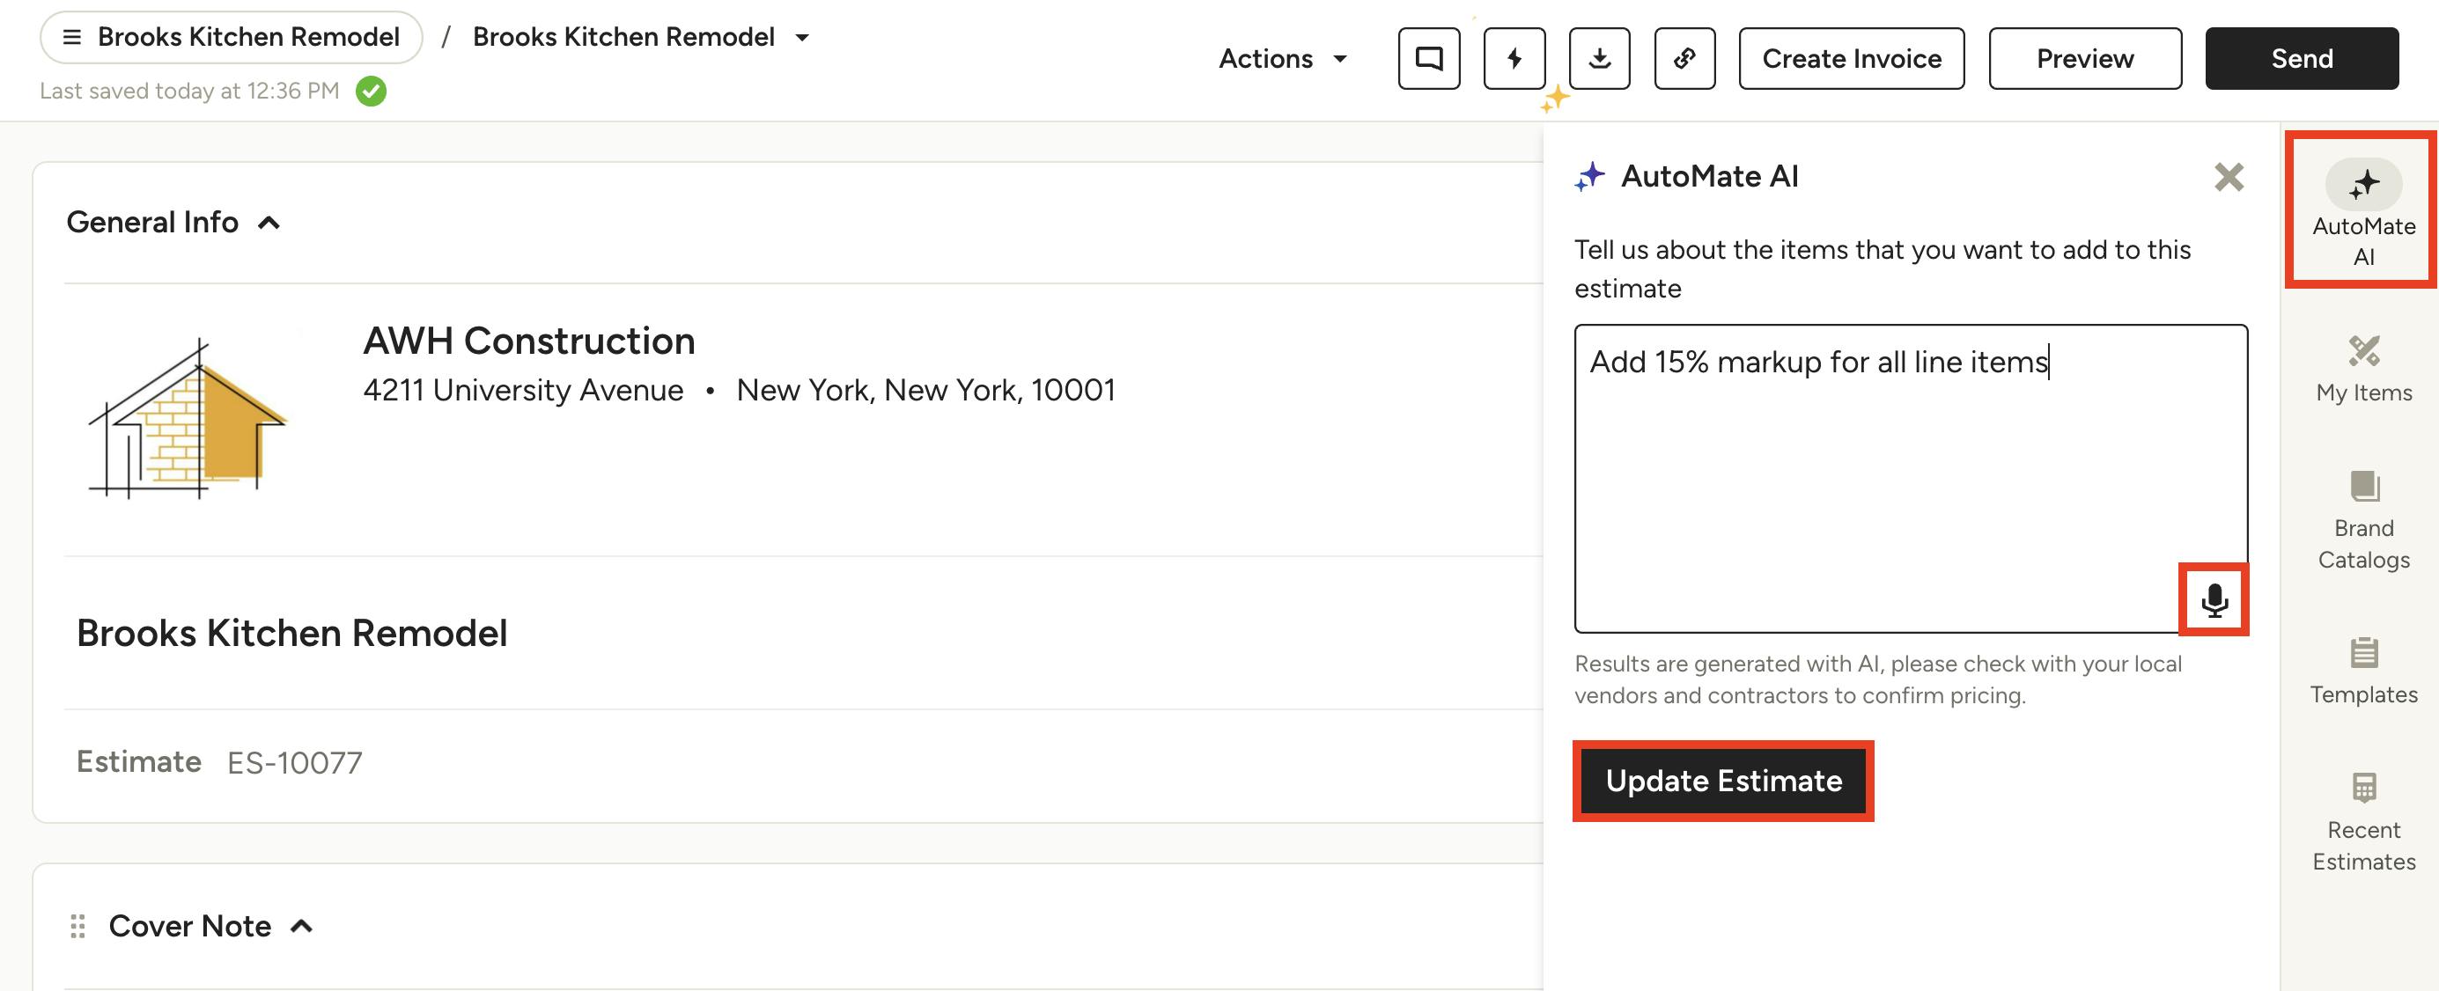Click the AWH Construction logo
This screenshot has width=2439, height=991.
[x=188, y=417]
